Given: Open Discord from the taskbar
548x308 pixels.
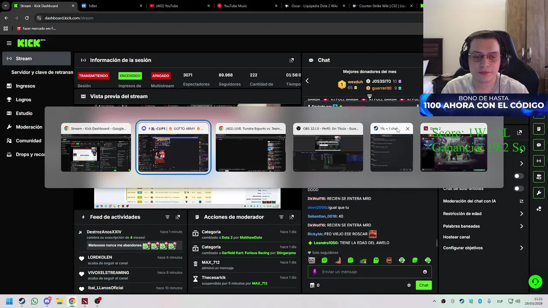Looking at the screenshot, I should (47, 301).
